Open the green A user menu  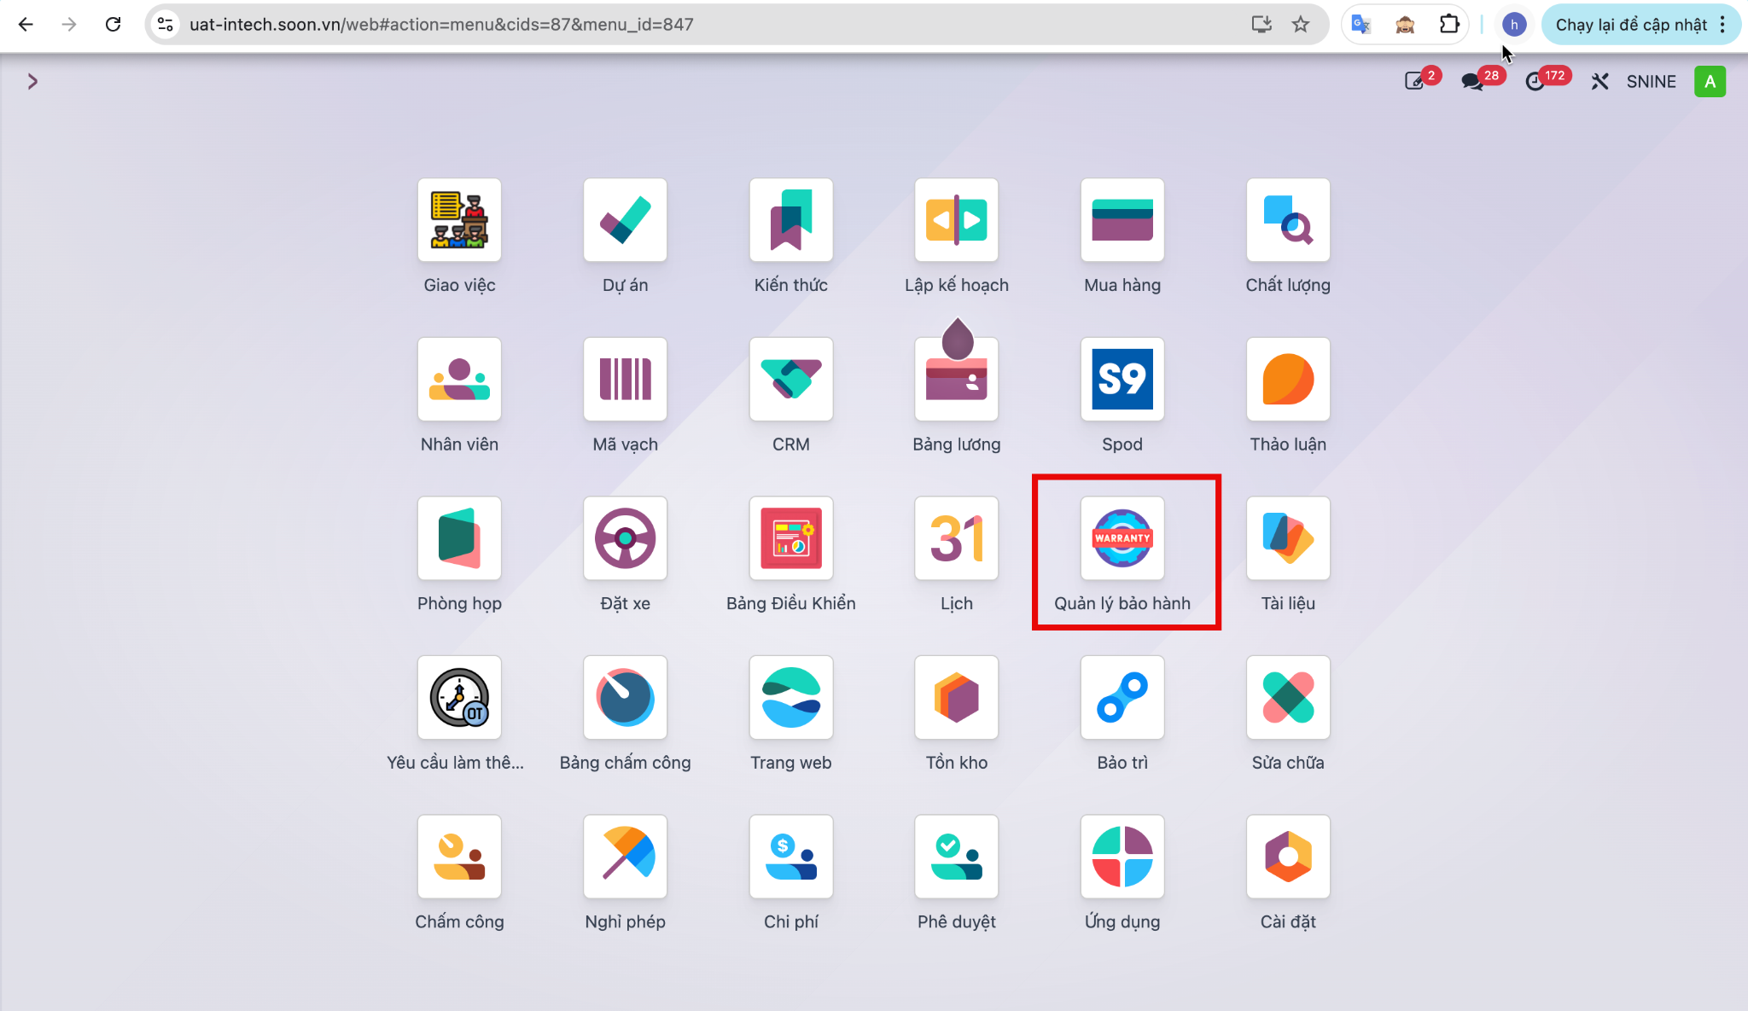click(1710, 82)
